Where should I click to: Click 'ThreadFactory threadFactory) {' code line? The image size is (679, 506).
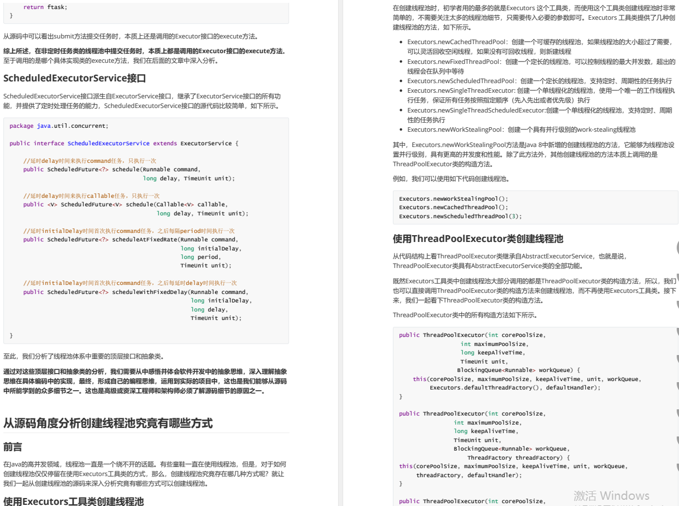click(518, 457)
